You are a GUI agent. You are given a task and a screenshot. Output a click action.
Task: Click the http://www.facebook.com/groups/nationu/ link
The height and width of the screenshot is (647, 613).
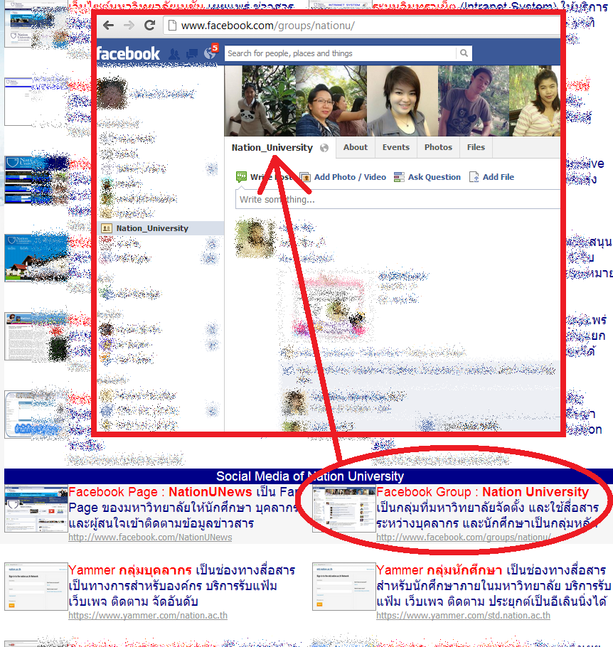coord(464,538)
